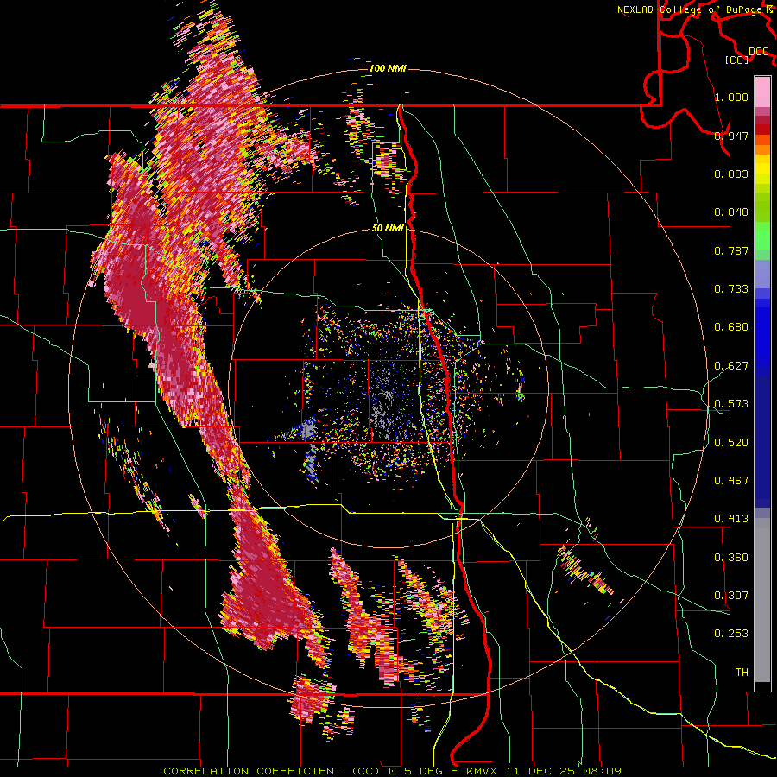Screen dimensions: 777x777
Task: Click the 50 NMI range ring label
Action: (x=388, y=228)
